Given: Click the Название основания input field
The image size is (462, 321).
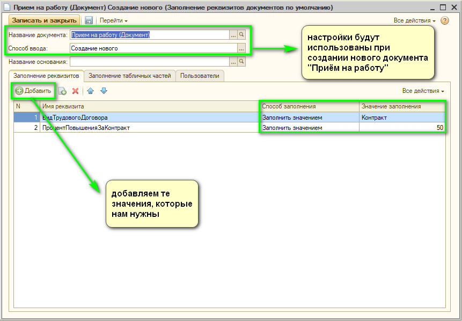Looking at the screenshot, I should (x=149, y=62).
